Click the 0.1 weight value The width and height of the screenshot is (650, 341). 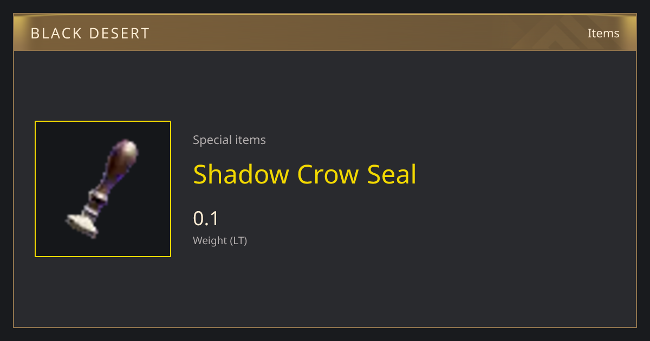tap(206, 219)
